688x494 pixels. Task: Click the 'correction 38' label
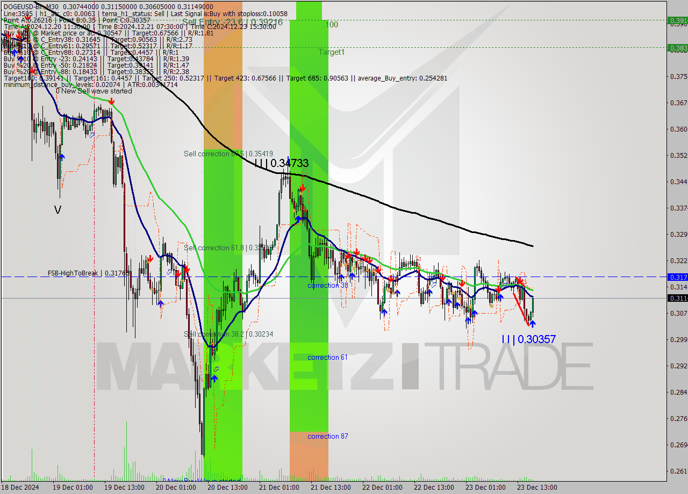[327, 285]
